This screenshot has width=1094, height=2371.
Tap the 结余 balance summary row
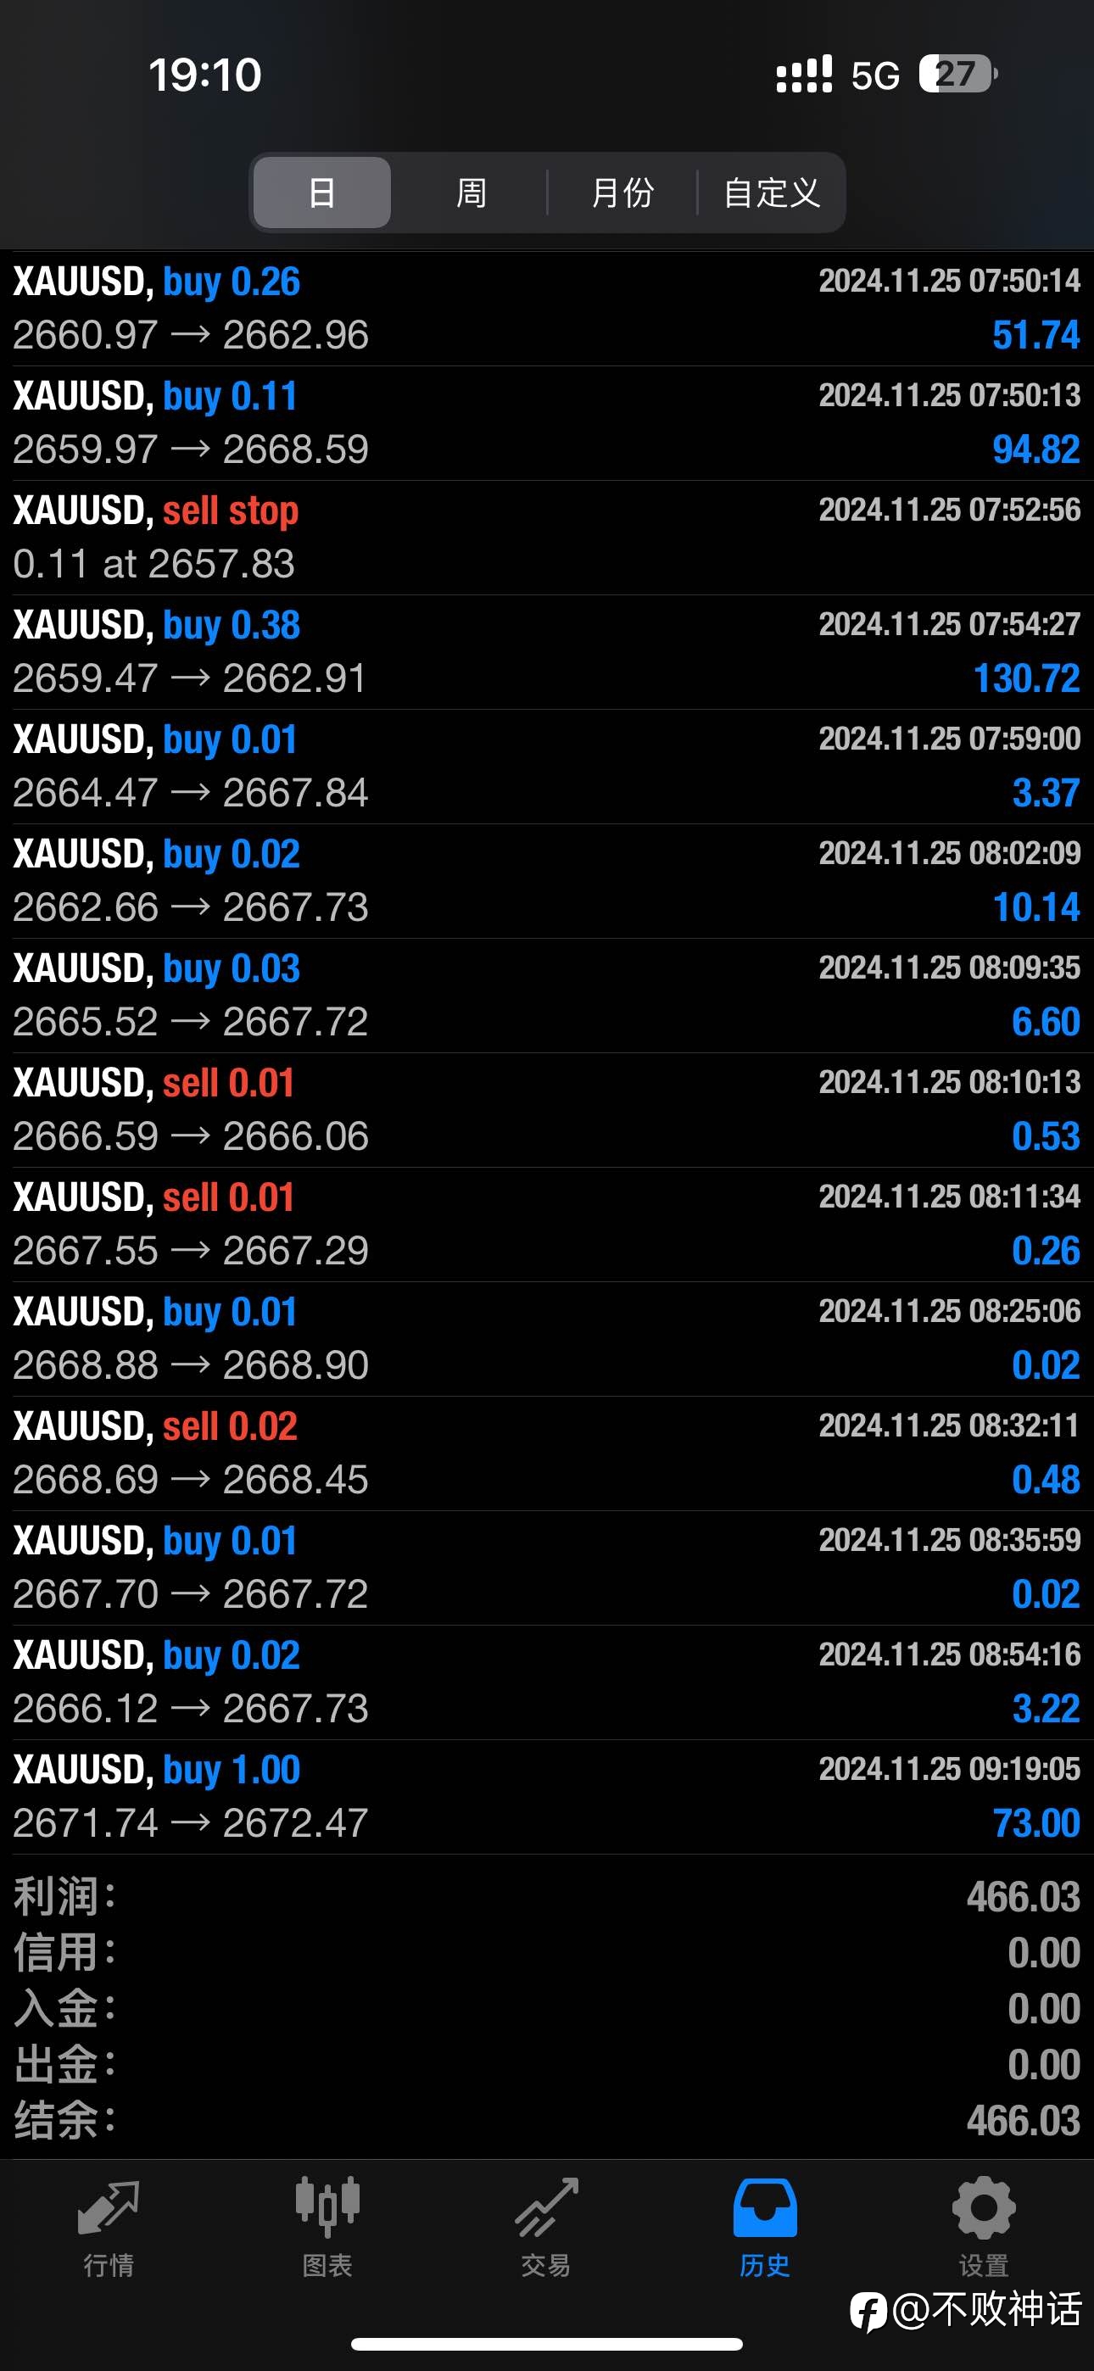547,2122
